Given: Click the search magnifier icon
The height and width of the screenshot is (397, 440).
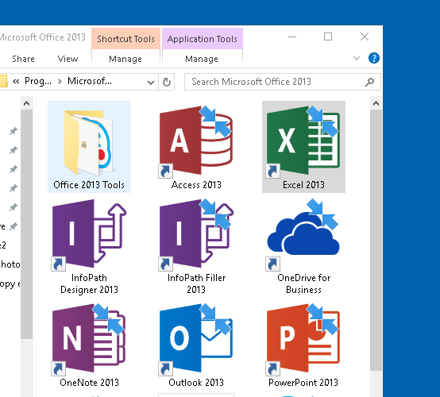Looking at the screenshot, I should tap(369, 82).
